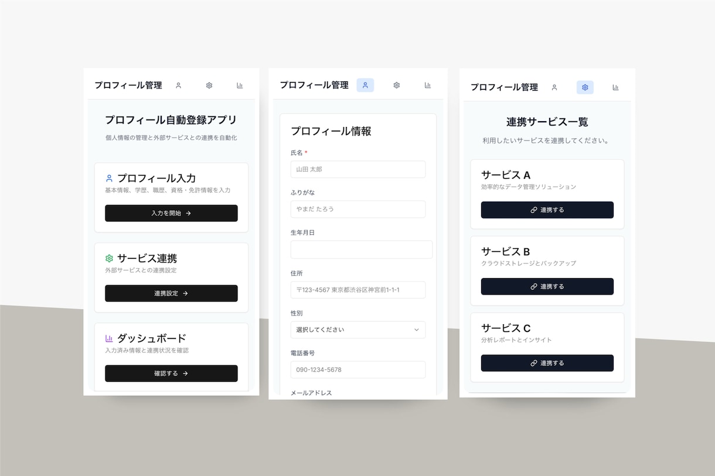Click the プロフィール情報 heading
This screenshot has height=476, width=715.
tap(331, 132)
